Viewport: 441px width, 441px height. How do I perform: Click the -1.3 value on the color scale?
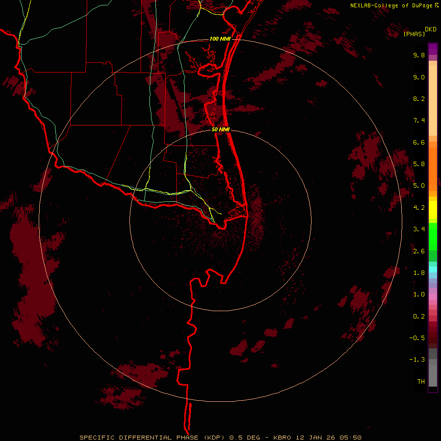[x=417, y=360]
